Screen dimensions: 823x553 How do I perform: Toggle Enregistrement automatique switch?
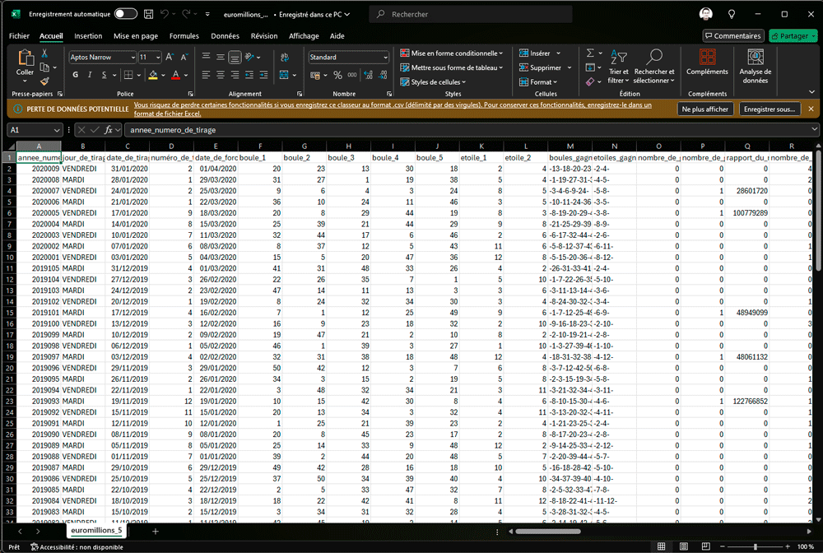coord(126,14)
